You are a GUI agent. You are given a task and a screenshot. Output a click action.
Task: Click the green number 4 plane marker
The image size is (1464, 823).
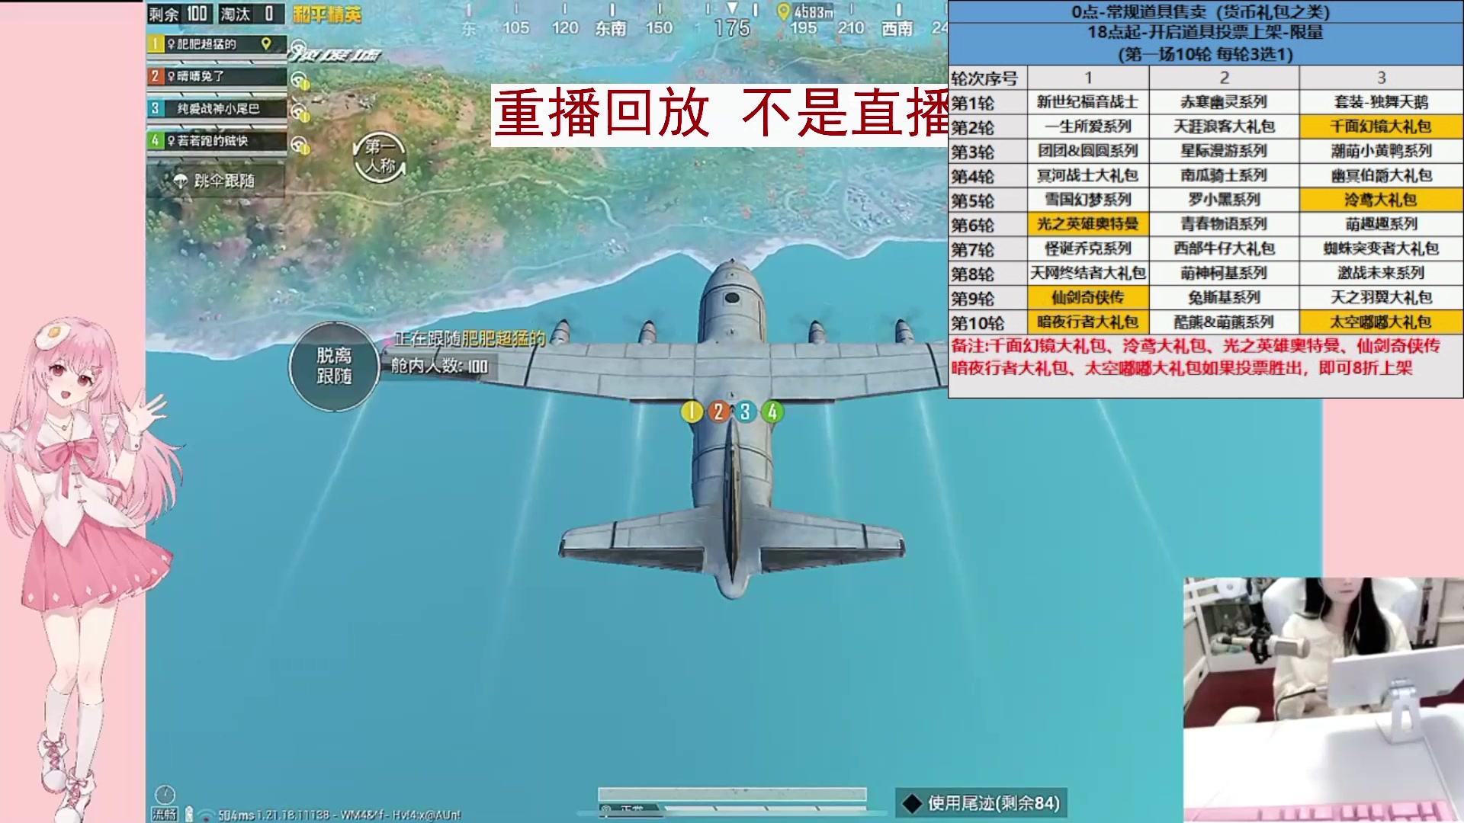pyautogui.click(x=772, y=412)
